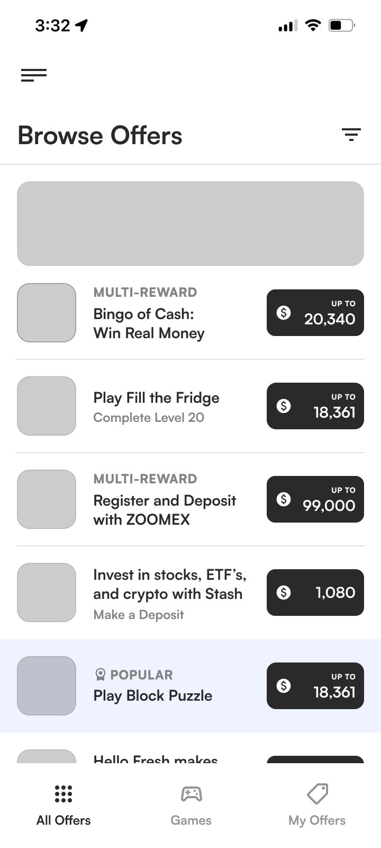The width and height of the screenshot is (381, 848).
Task: Tap the 1,080 Stash reward button
Action: pos(315,593)
